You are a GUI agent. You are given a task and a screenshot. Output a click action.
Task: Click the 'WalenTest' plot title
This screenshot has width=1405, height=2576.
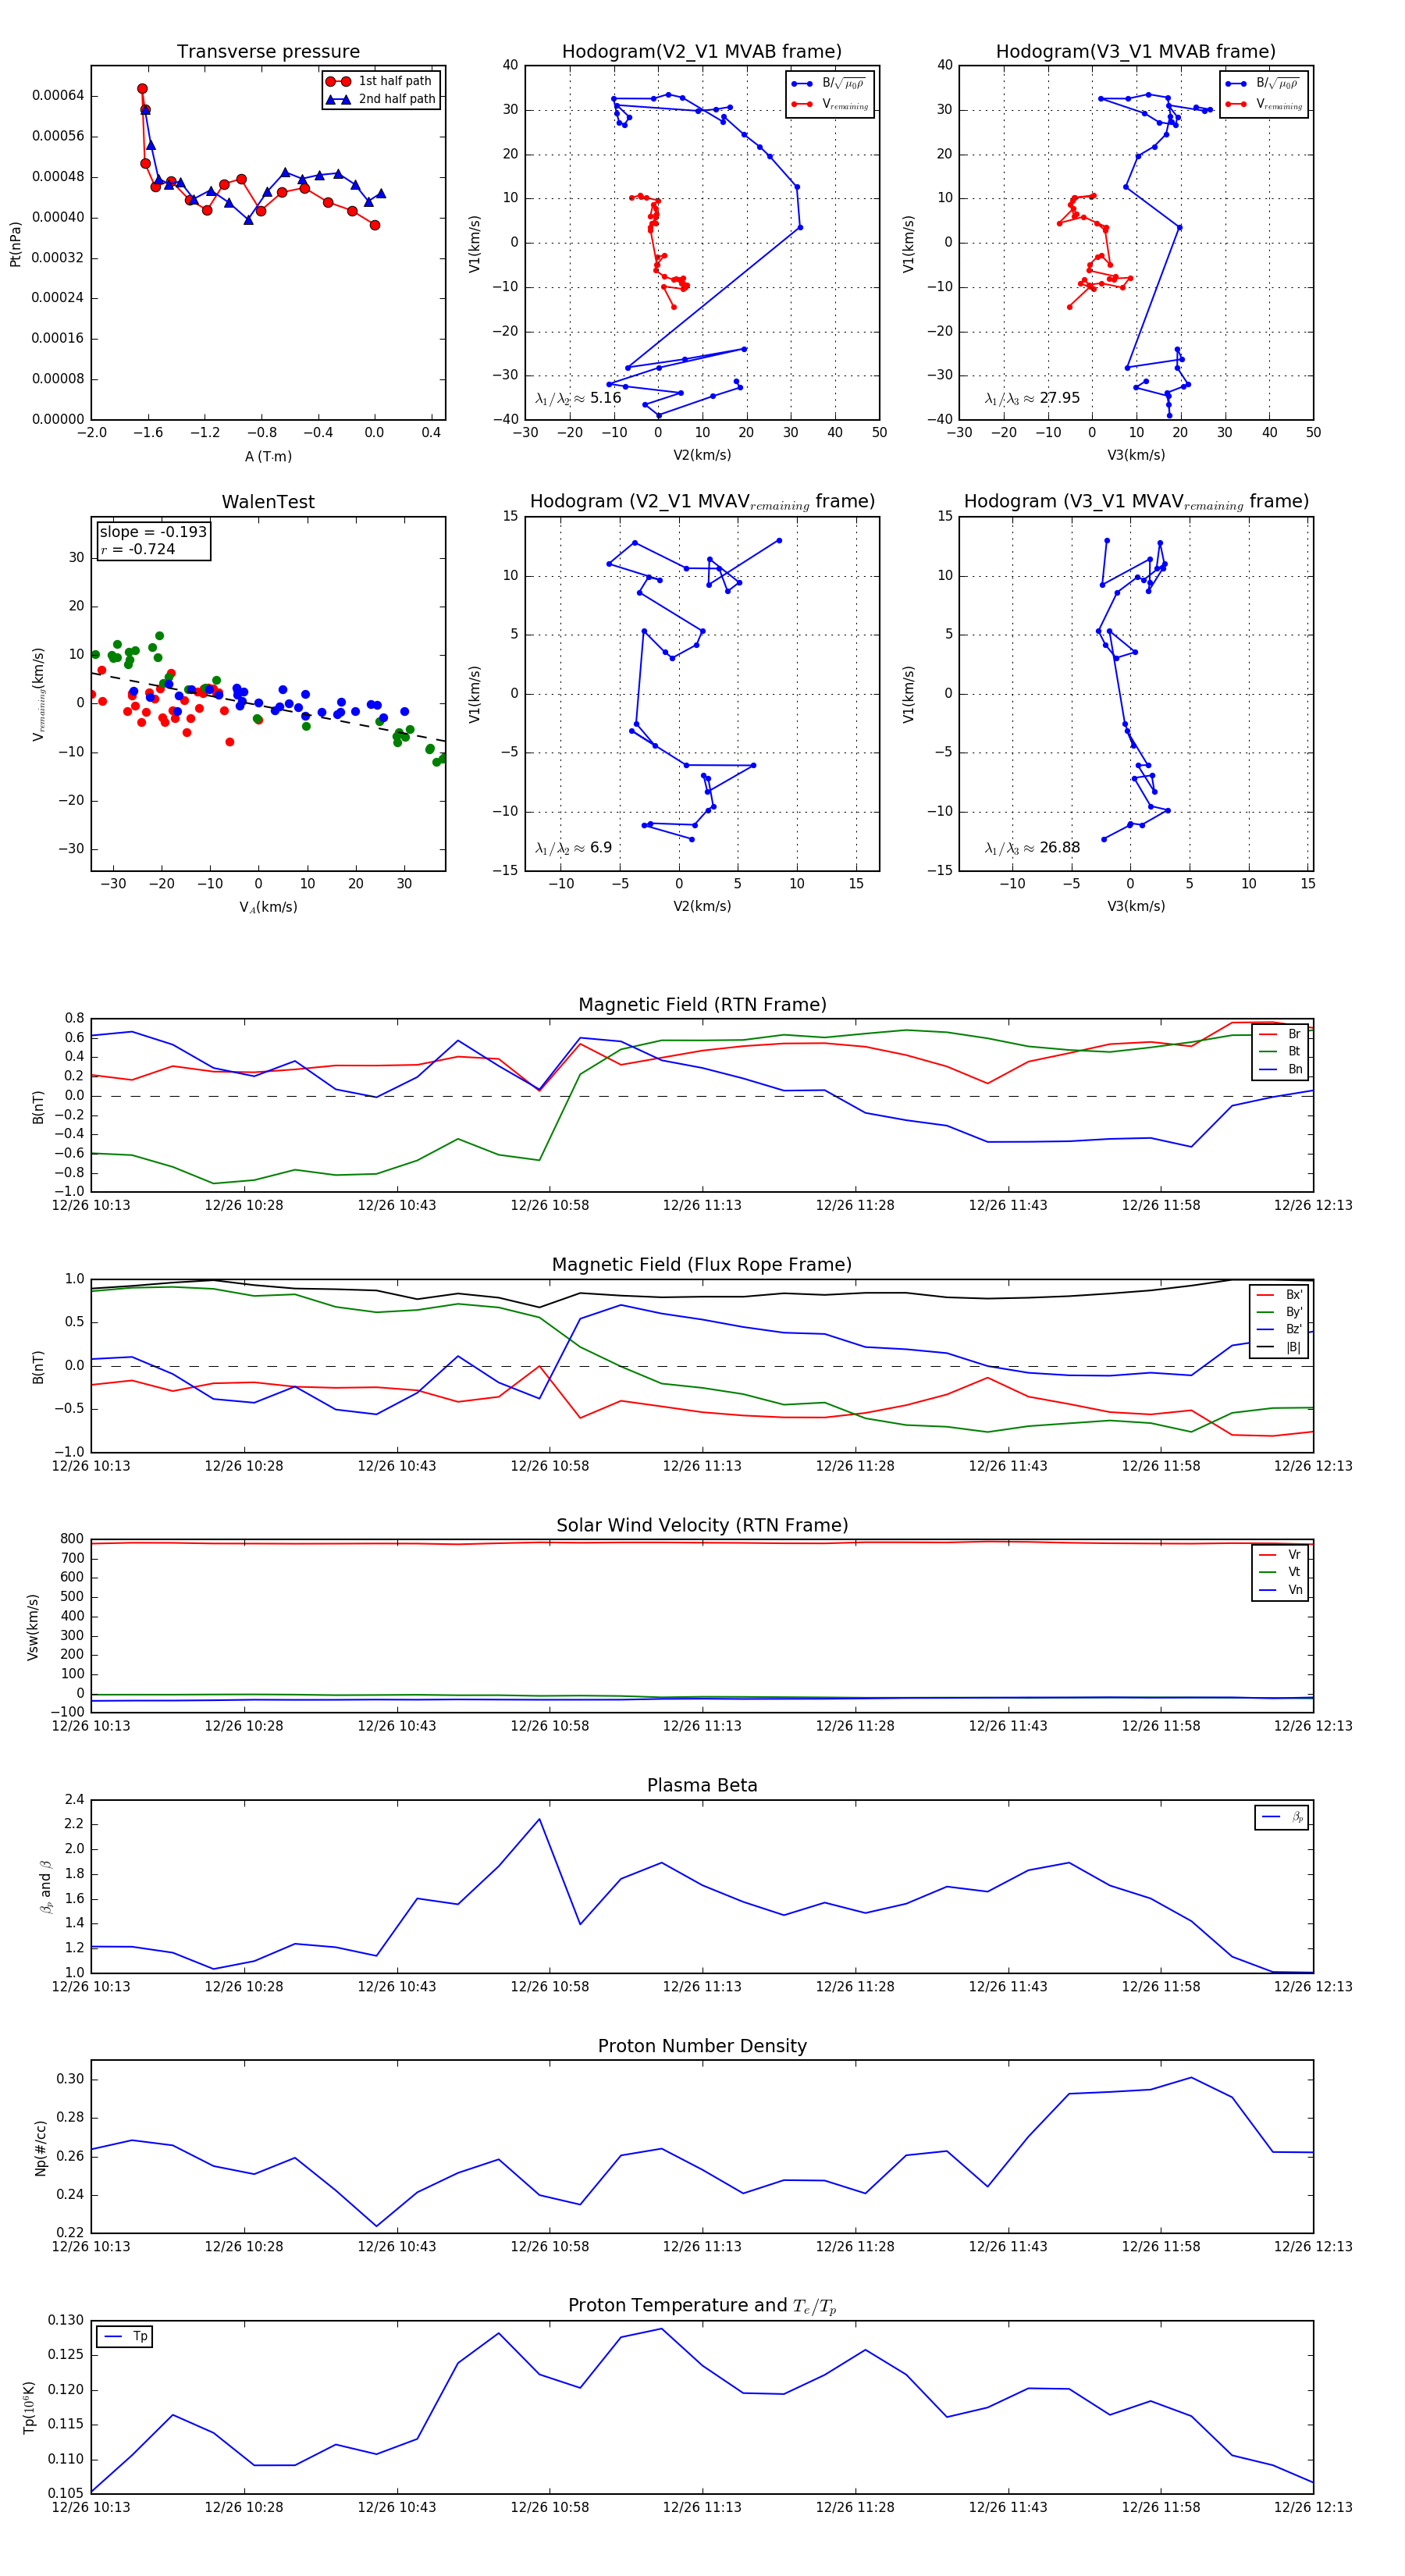[268, 502]
